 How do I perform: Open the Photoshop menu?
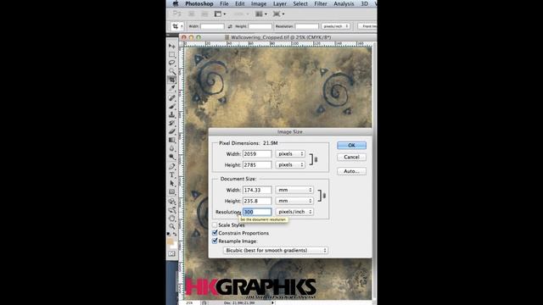tap(199, 3)
